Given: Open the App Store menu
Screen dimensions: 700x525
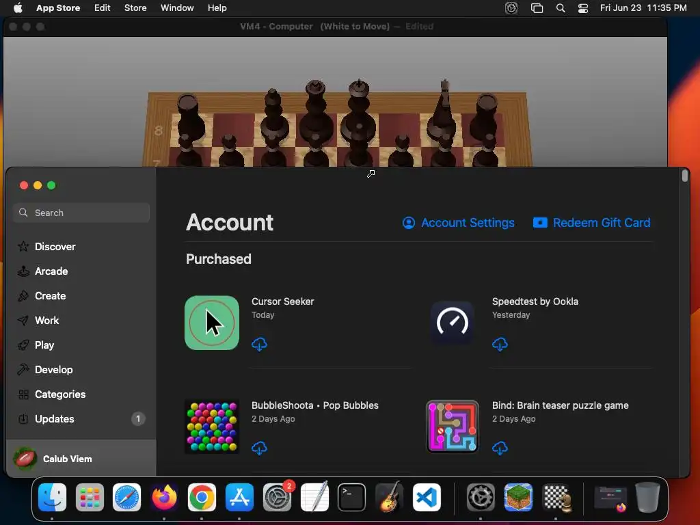Looking at the screenshot, I should (58, 8).
